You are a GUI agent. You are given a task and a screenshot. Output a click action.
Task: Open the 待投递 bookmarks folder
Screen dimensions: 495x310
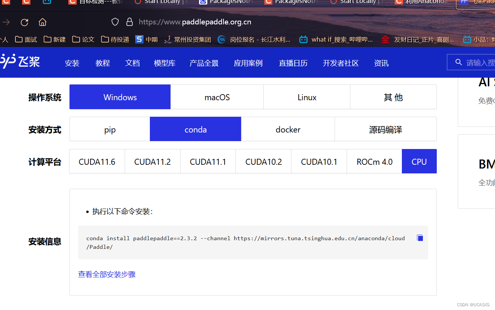115,39
